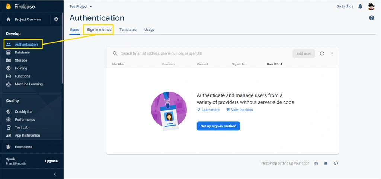The height and width of the screenshot is (179, 381).
Task: Collapse the sidebar with chevron
Action: (55, 174)
